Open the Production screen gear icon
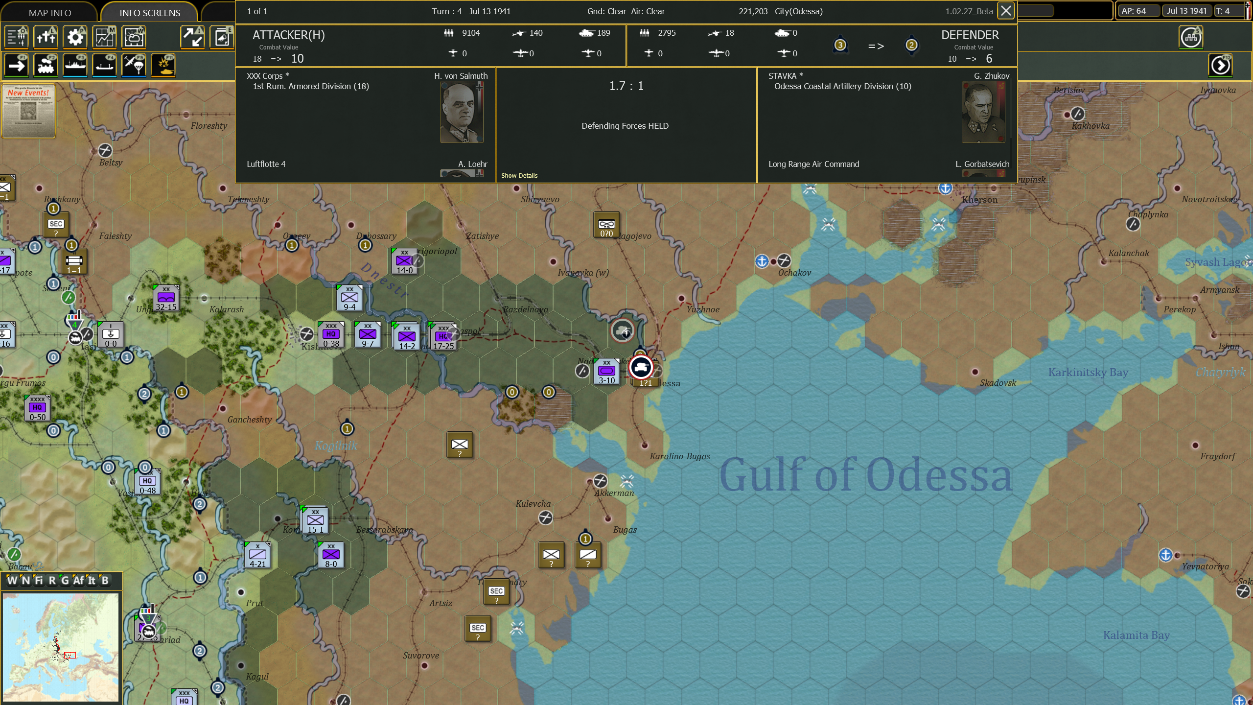Viewport: 1253px width, 705px height. click(x=75, y=37)
